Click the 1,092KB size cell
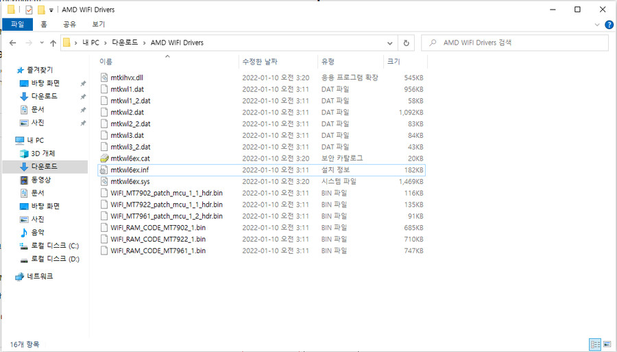Screen dimensions: 617x352 point(411,113)
